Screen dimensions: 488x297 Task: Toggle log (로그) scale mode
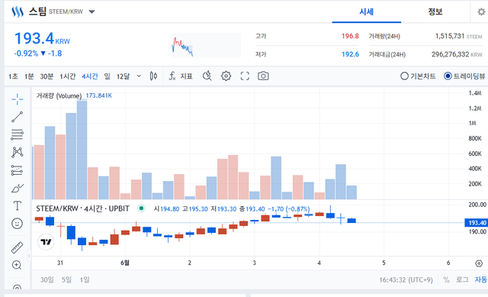coord(463,280)
